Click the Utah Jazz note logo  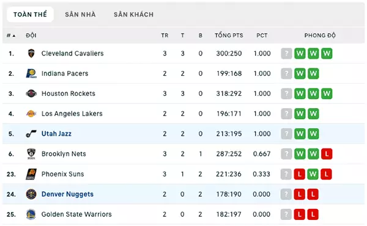[x=31, y=134]
